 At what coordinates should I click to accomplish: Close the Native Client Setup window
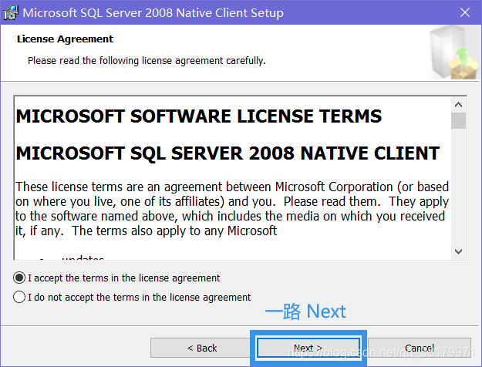tap(465, 12)
